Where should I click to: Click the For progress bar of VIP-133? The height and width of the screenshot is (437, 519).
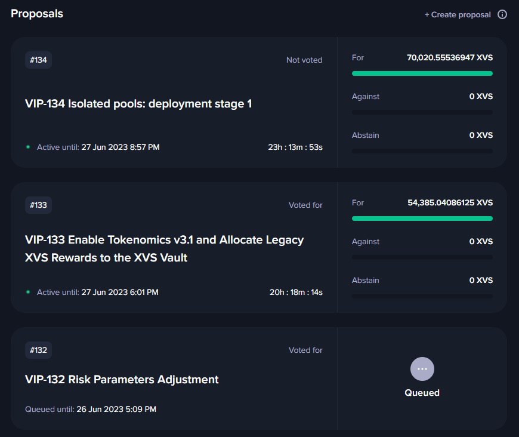point(422,219)
